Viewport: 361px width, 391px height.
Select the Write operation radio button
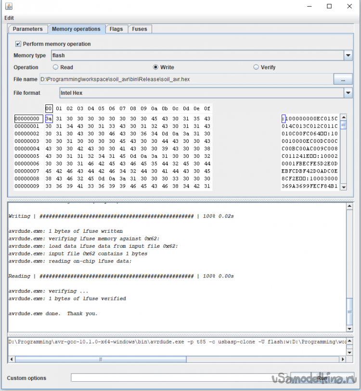tap(155, 67)
